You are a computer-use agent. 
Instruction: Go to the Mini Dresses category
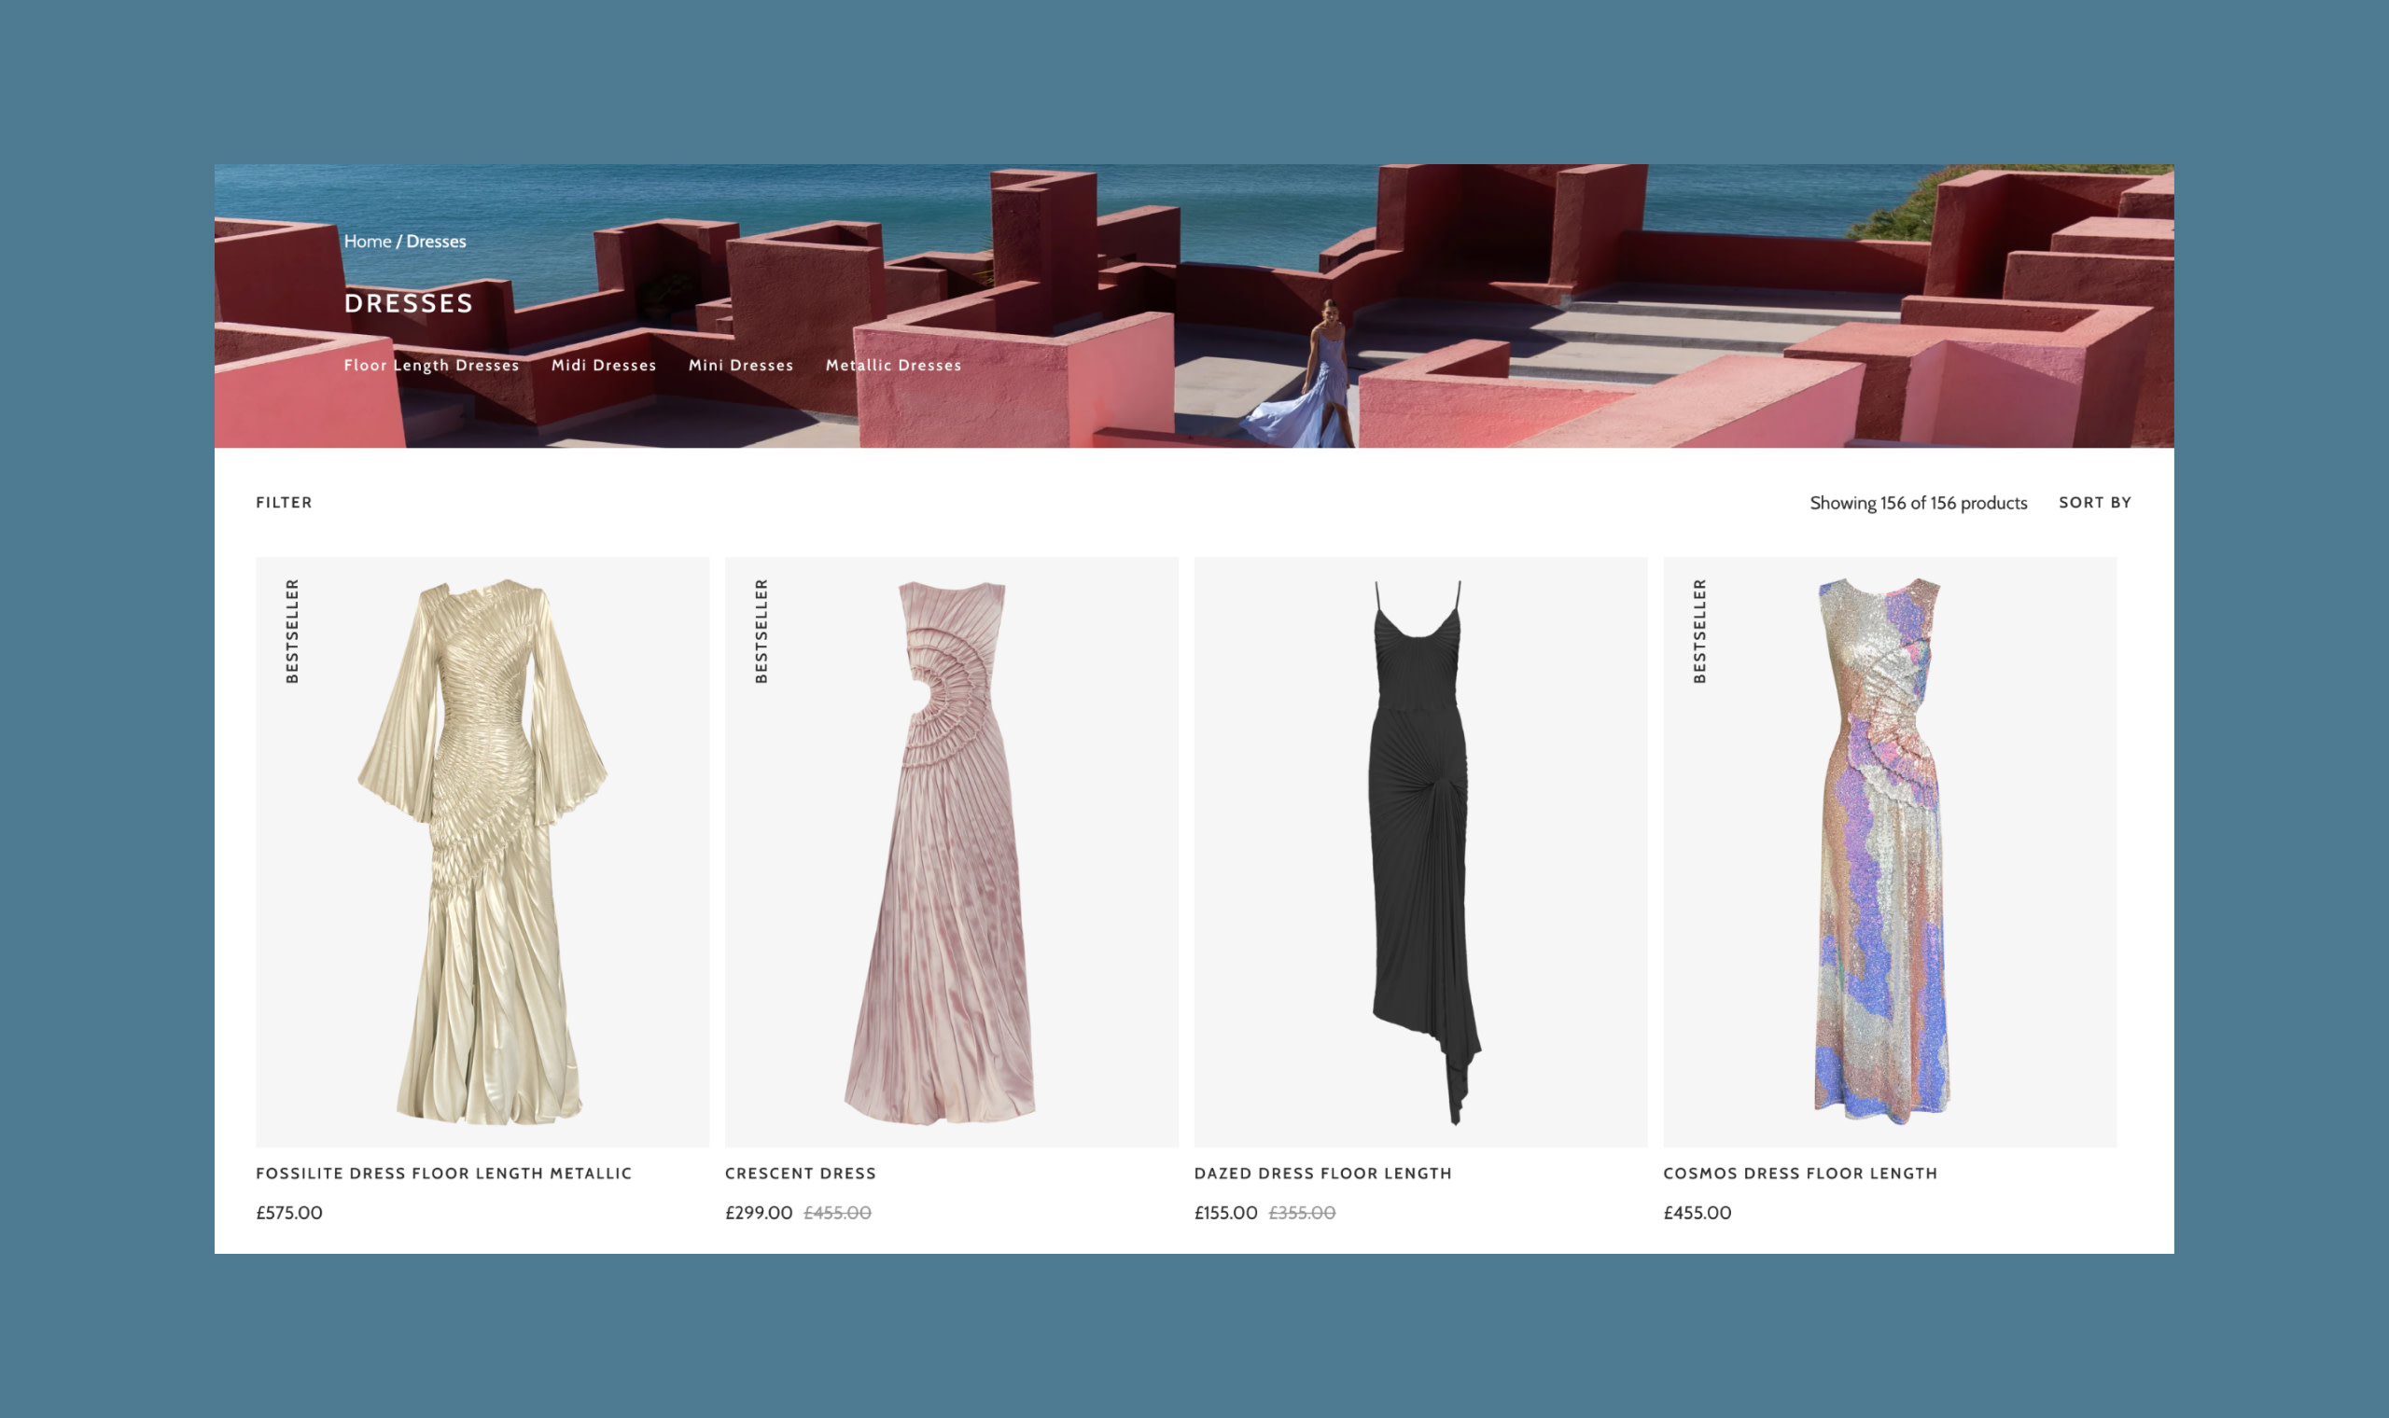click(x=741, y=365)
